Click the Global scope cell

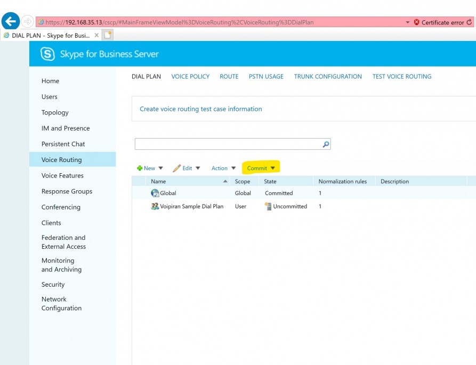point(243,193)
